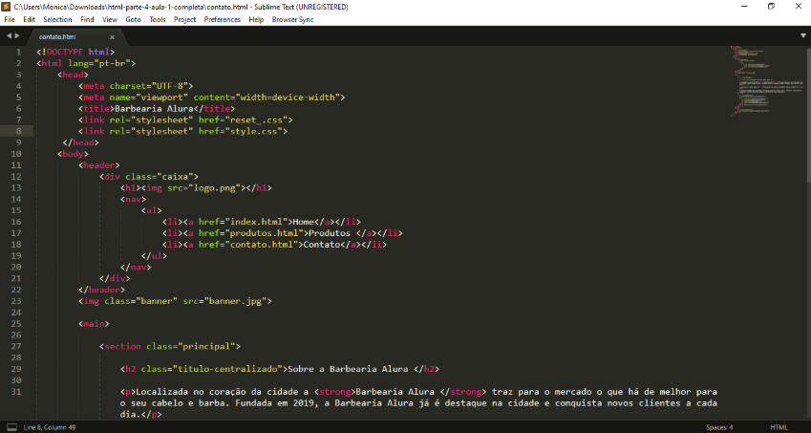Open the View menu
Viewport: 811px width, 433px height.
coord(110,20)
